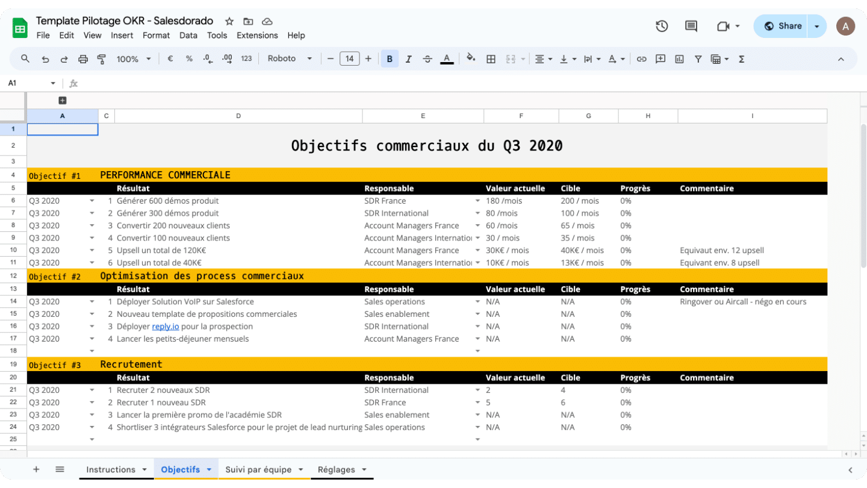The width and height of the screenshot is (867, 488).
Task: Click the Insert link icon
Action: tap(641, 59)
